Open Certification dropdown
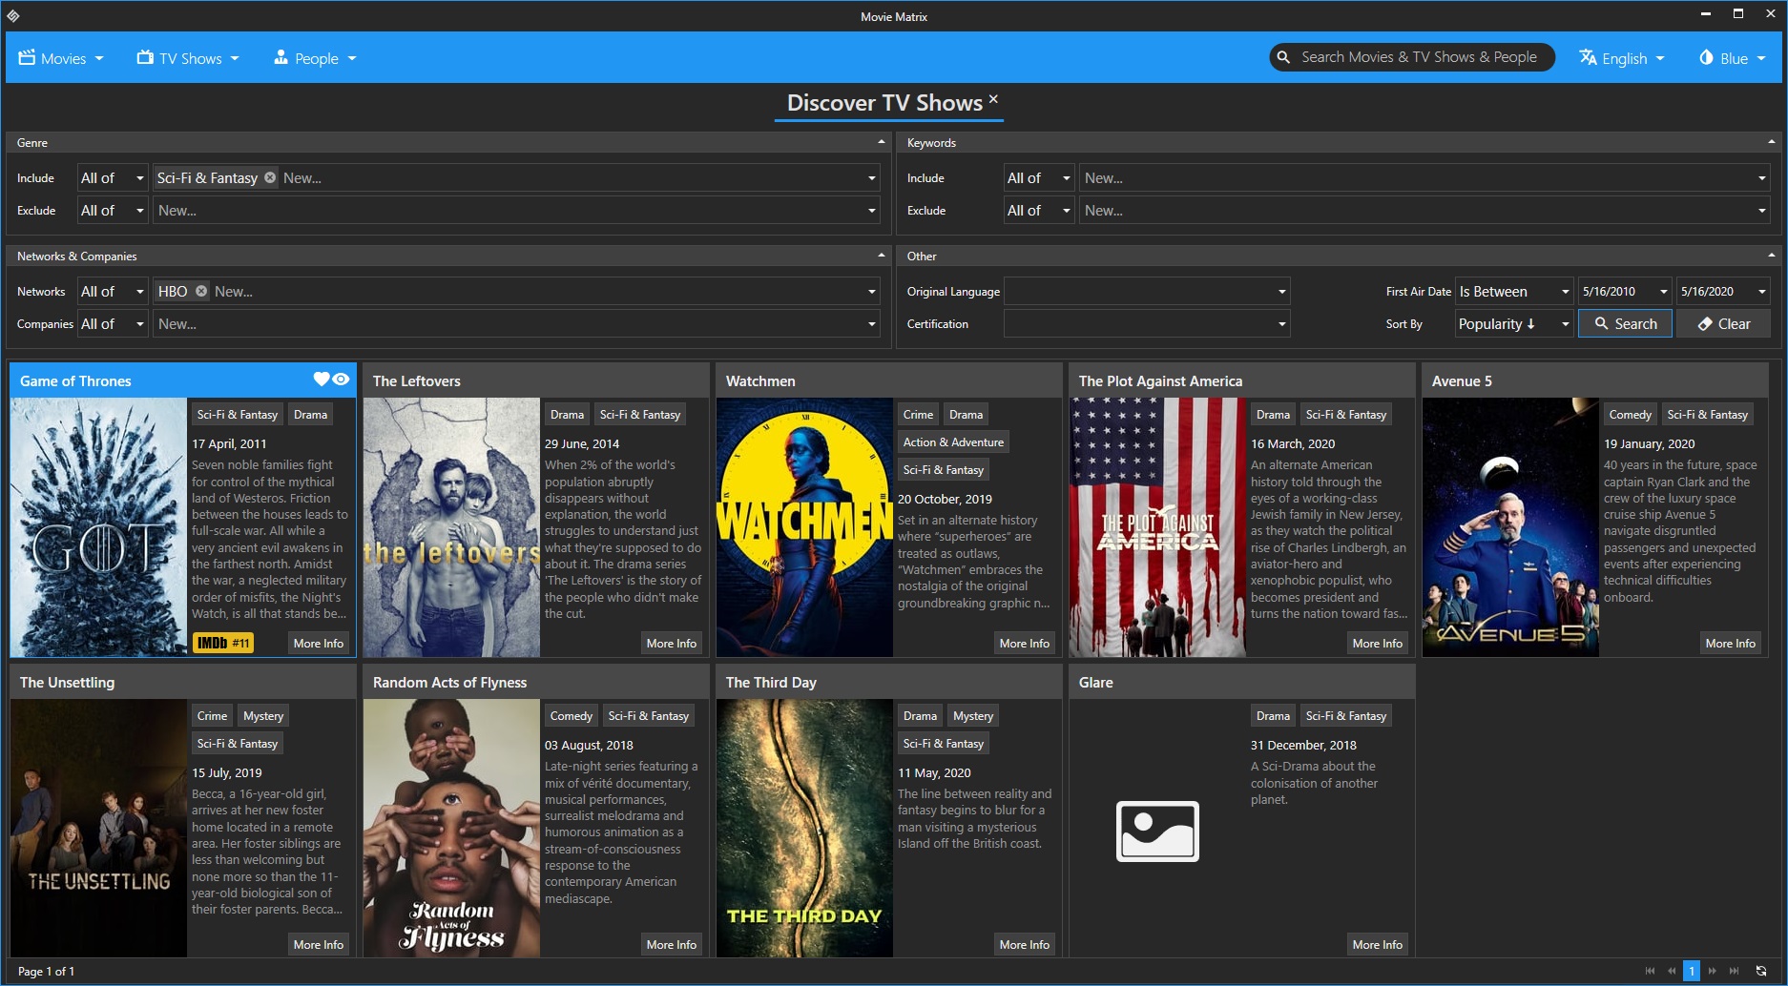The height and width of the screenshot is (986, 1788). tap(1147, 323)
